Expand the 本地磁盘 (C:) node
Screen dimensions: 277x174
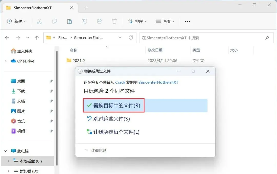pyautogui.click(x=8, y=161)
